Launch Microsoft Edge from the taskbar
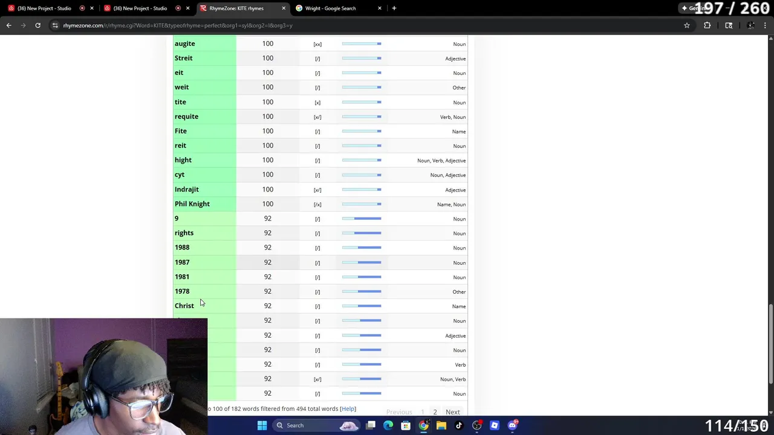The width and height of the screenshot is (774, 435). point(388,425)
